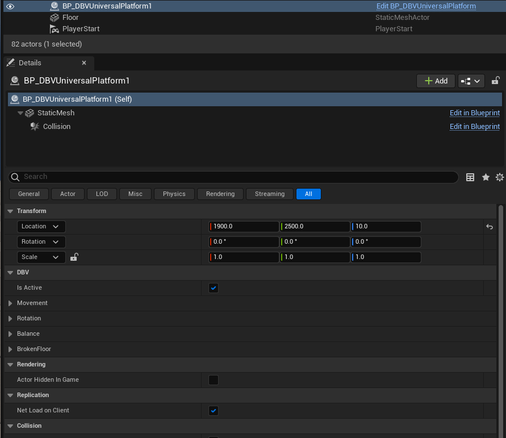Image resolution: width=506 pixels, height=438 pixels.
Task: Click the actor icon beside Details header name
Action: point(15,80)
